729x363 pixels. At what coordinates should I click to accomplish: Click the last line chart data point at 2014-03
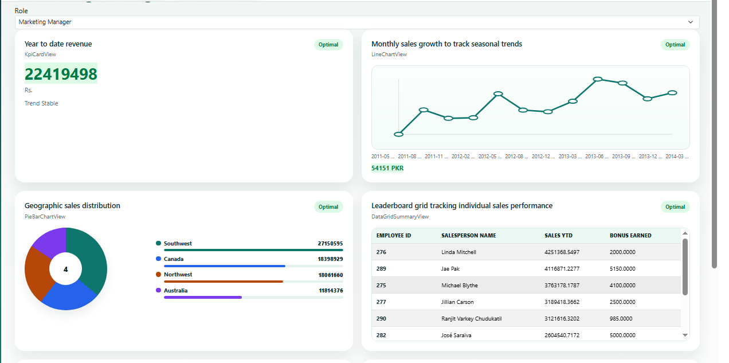672,92
